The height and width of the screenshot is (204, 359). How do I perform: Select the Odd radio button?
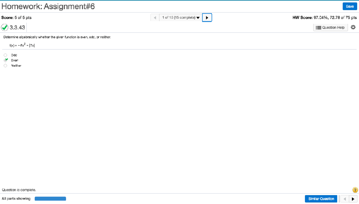click(x=5, y=55)
